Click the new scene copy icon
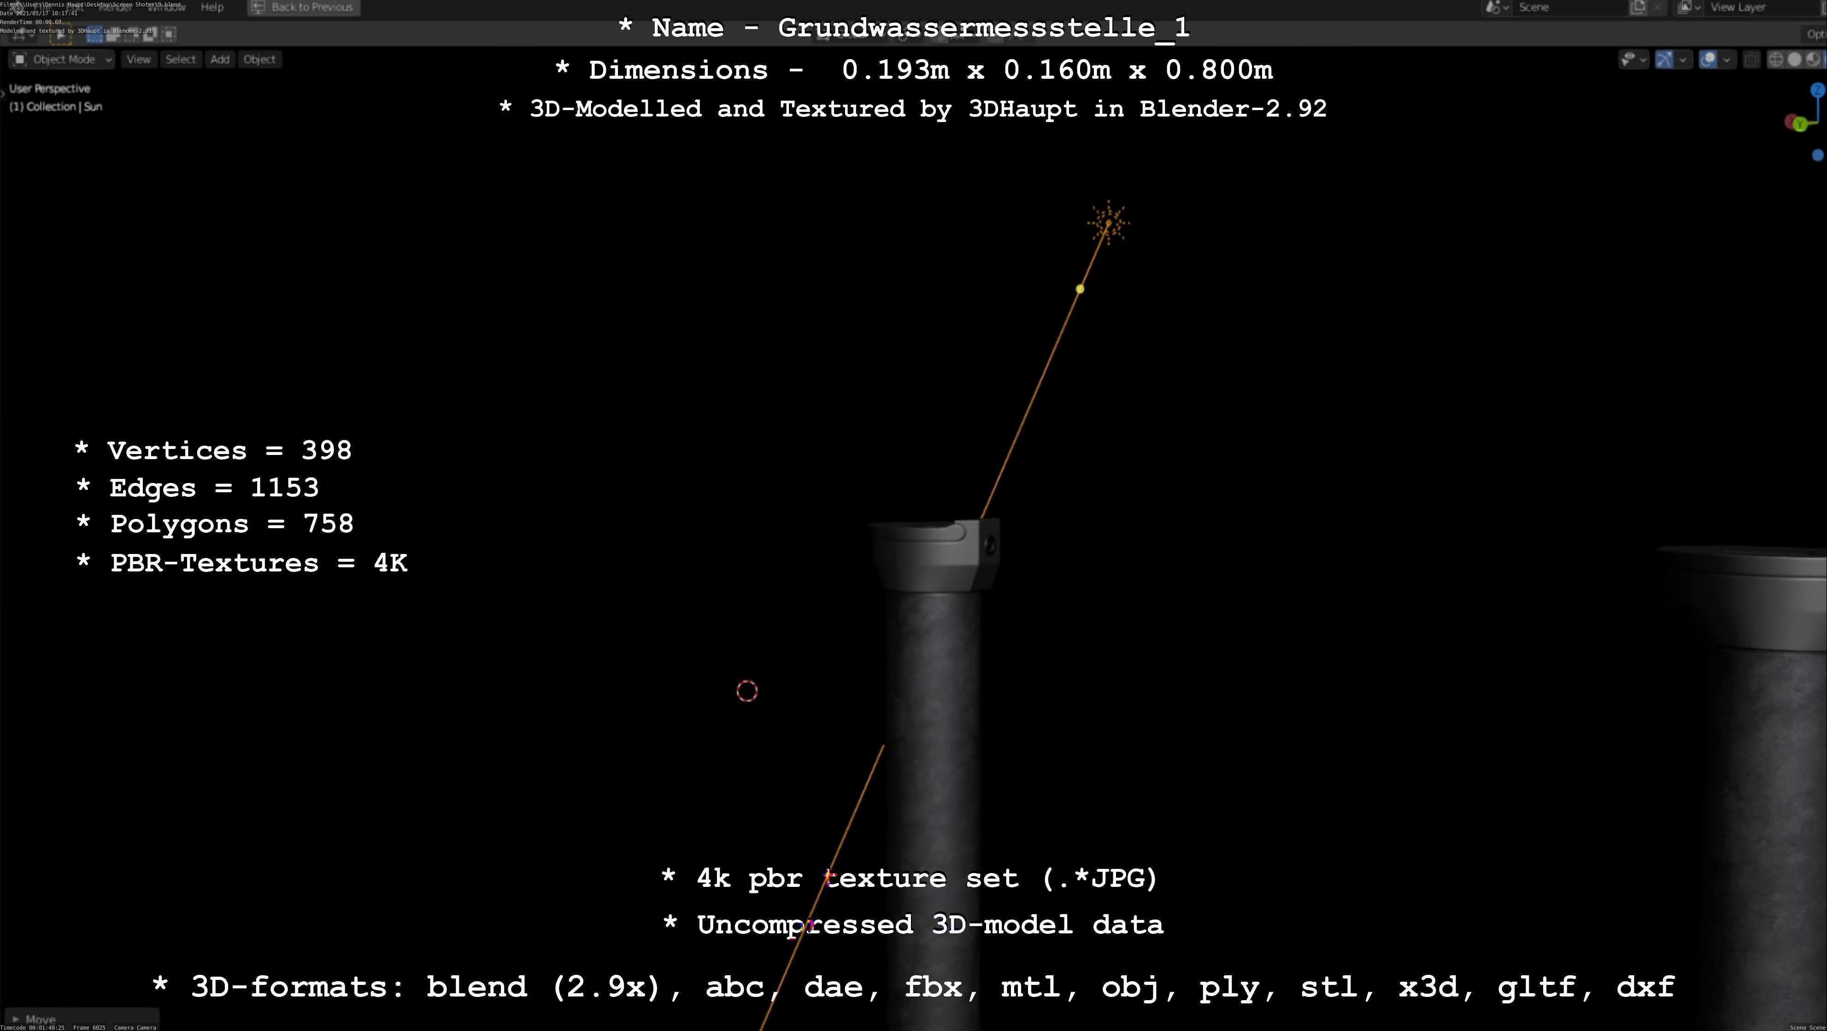The width and height of the screenshot is (1827, 1031). point(1638,7)
